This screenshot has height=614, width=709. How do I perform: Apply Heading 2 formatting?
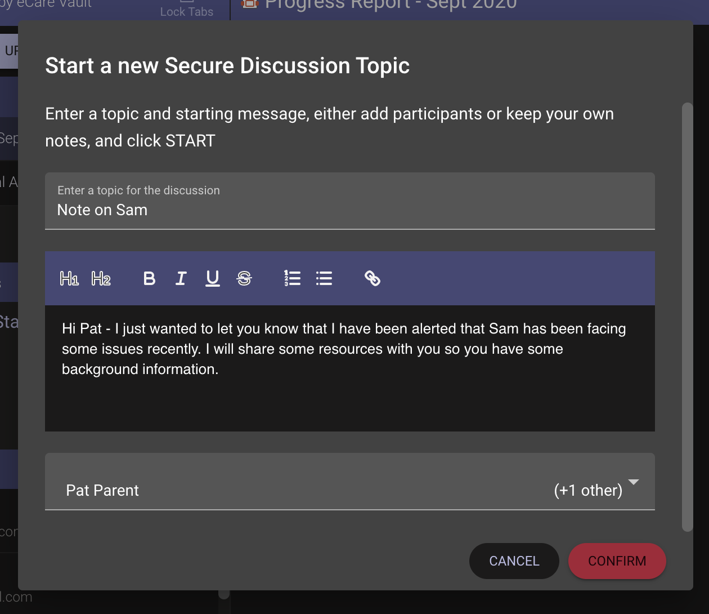coord(101,278)
